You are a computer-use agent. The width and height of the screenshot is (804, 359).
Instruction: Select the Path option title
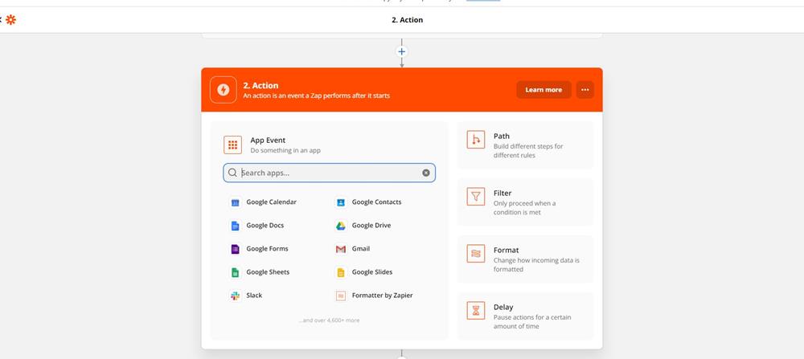click(x=502, y=137)
